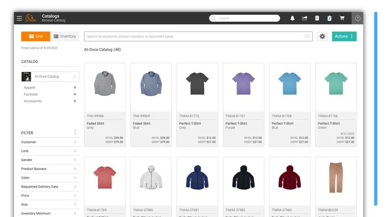Open green Perfect T-Shirt image
The image size is (387, 217).
click(336, 83)
